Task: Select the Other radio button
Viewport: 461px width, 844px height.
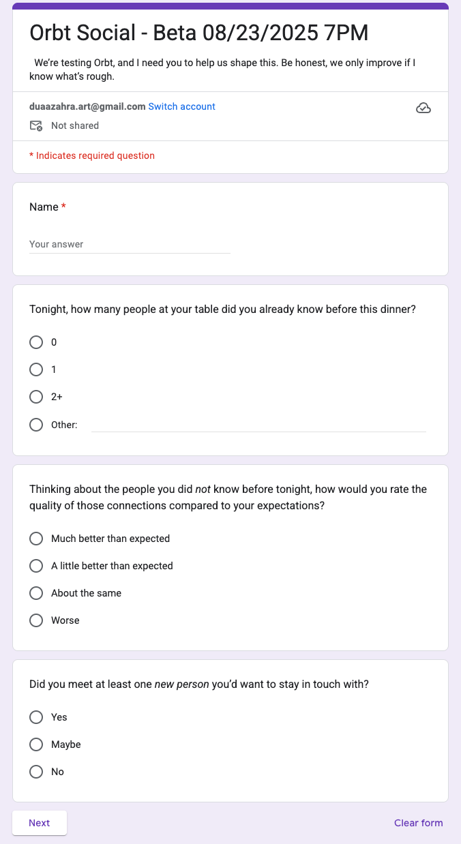Action: click(x=36, y=425)
